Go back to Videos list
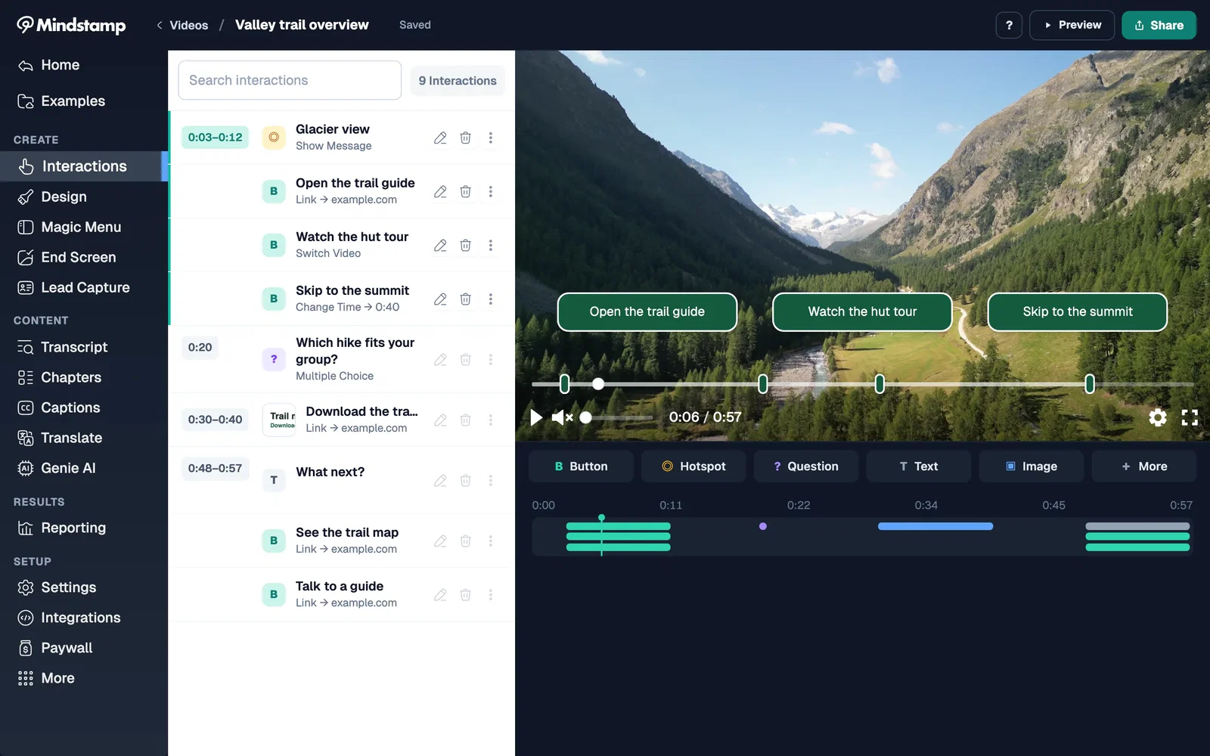This screenshot has height=756, width=1210. pyautogui.click(x=182, y=25)
